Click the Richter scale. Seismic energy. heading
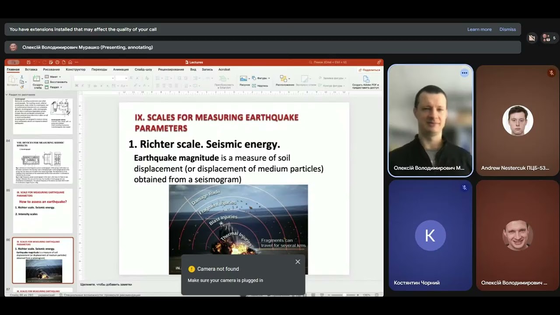The image size is (560, 315). pos(204,144)
